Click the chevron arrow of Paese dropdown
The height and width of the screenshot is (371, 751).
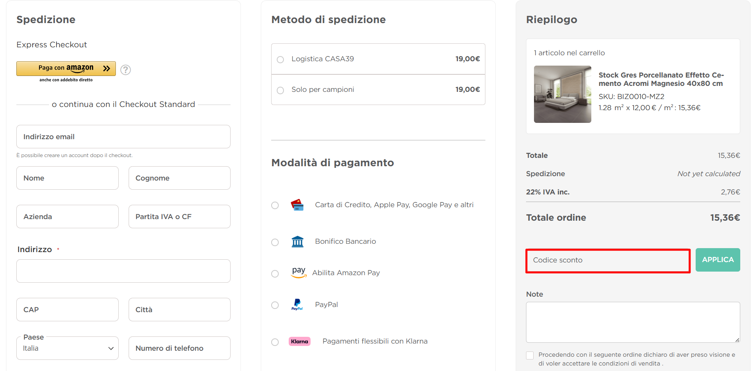[111, 348]
